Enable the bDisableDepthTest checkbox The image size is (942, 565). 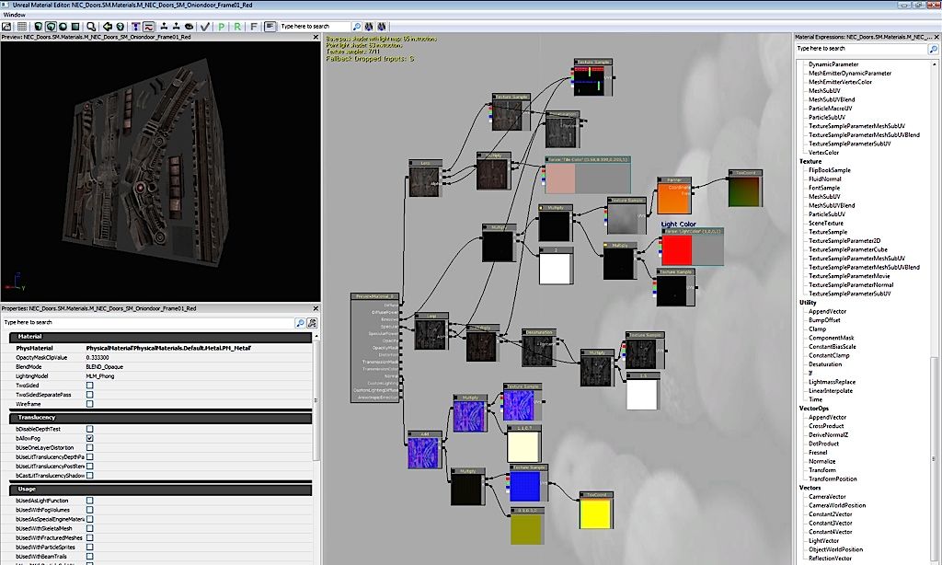click(x=89, y=429)
